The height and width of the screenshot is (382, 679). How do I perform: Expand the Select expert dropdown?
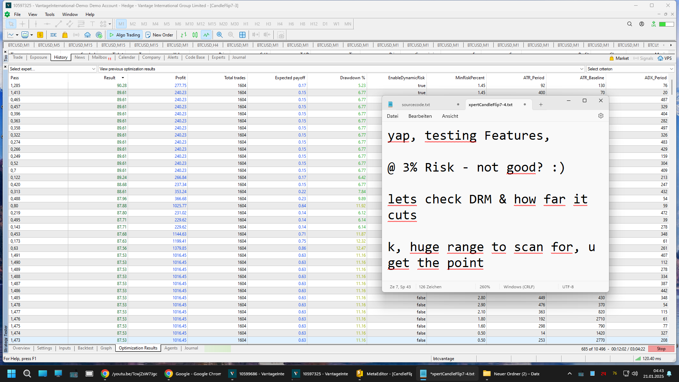53,69
